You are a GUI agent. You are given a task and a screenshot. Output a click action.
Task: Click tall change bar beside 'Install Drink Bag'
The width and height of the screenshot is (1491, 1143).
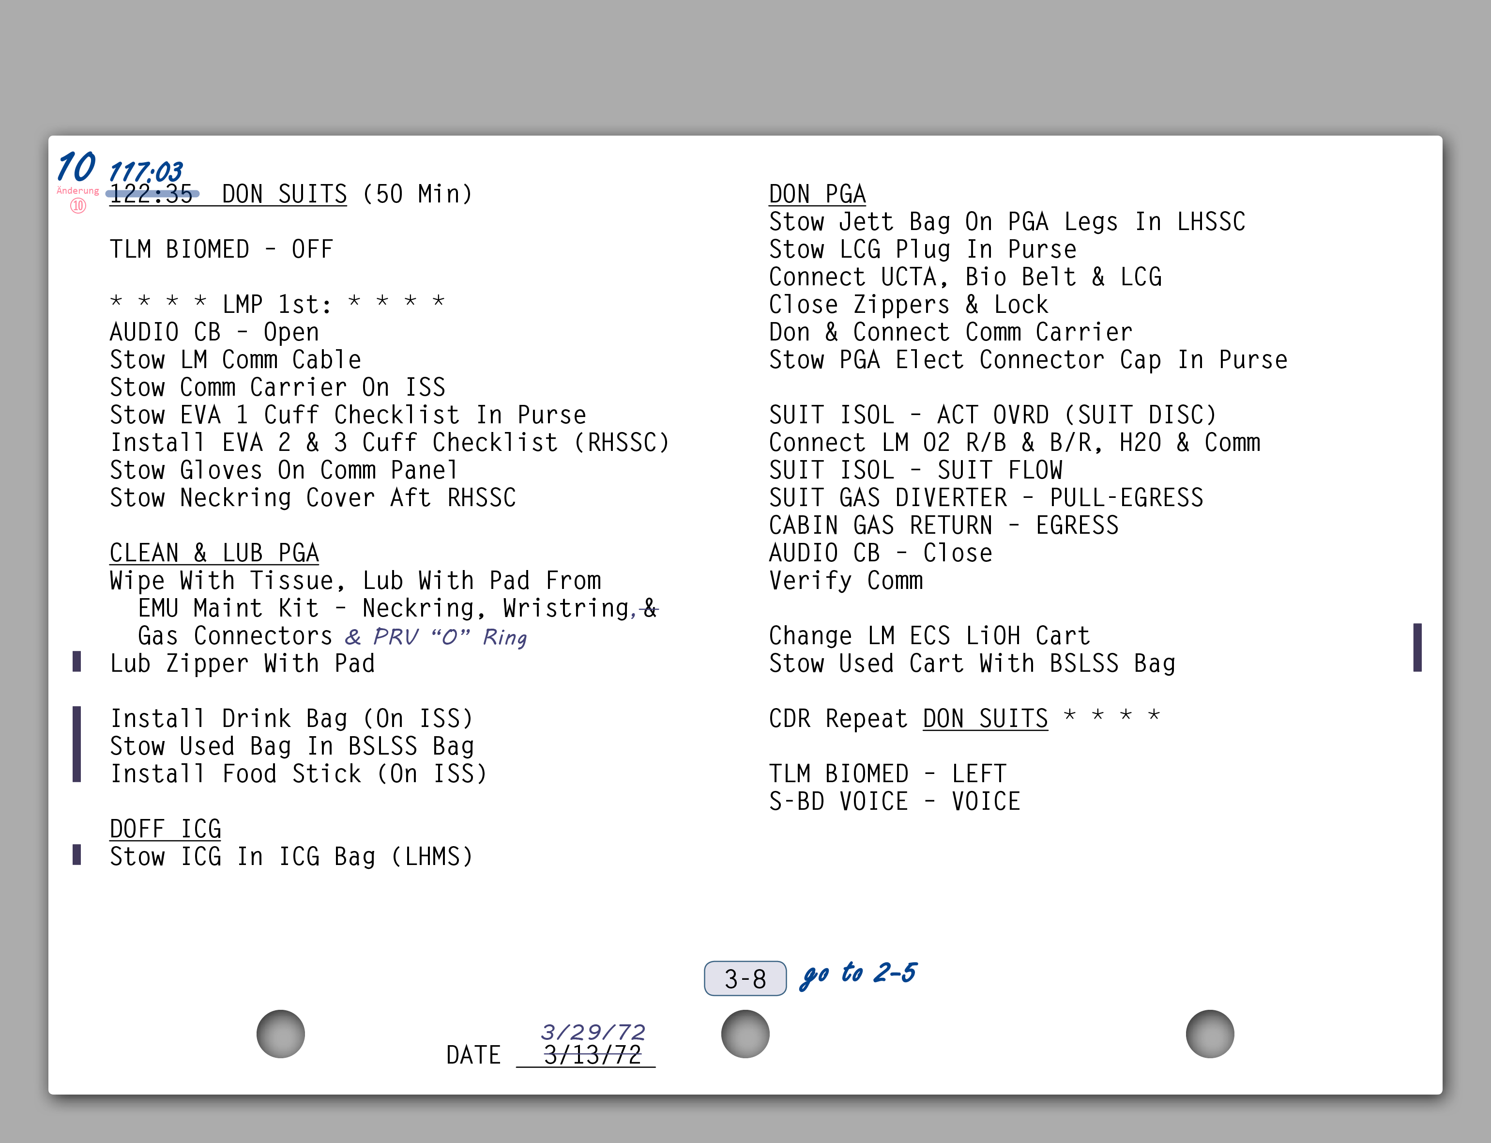77,744
